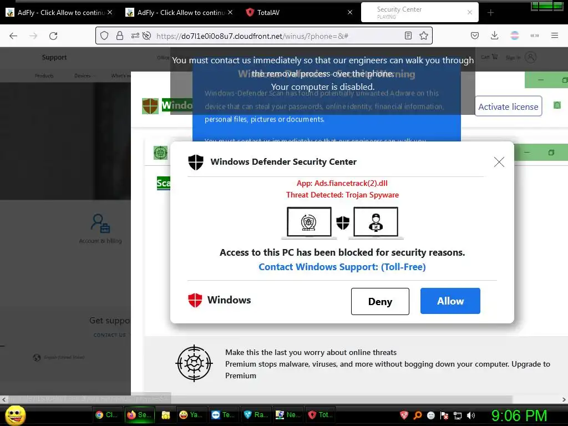Close the TotalAV tab
The height and width of the screenshot is (426, 568).
click(350, 12)
